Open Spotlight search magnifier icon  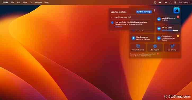pos(171,2)
